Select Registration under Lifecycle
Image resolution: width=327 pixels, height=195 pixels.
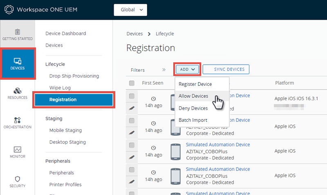click(x=74, y=100)
